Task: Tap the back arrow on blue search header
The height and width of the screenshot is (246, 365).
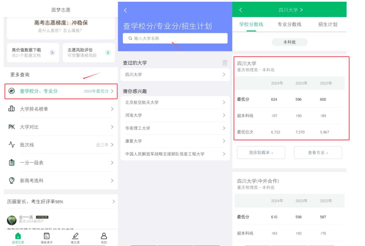Action: pyautogui.click(x=125, y=10)
